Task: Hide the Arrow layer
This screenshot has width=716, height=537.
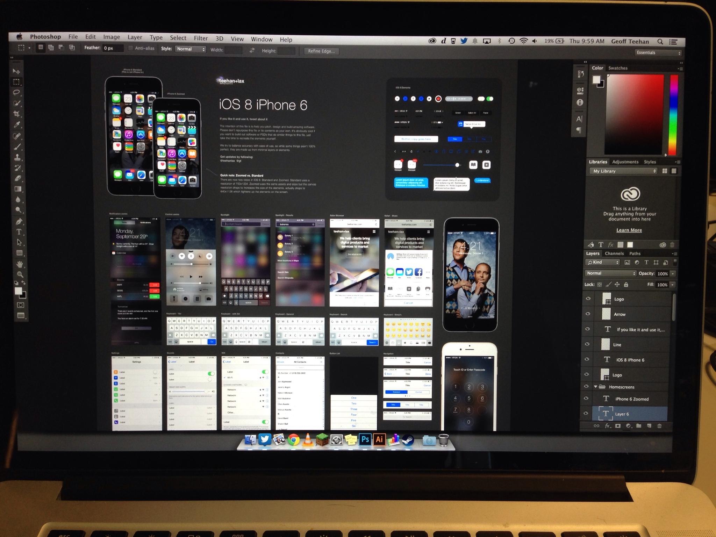Action: (588, 314)
